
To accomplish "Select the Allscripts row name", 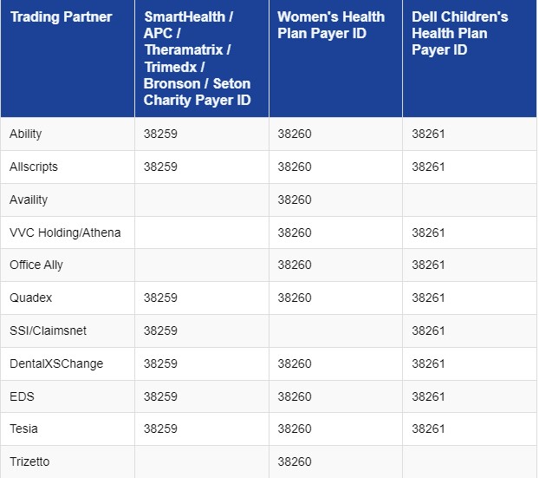I will tap(34, 167).
